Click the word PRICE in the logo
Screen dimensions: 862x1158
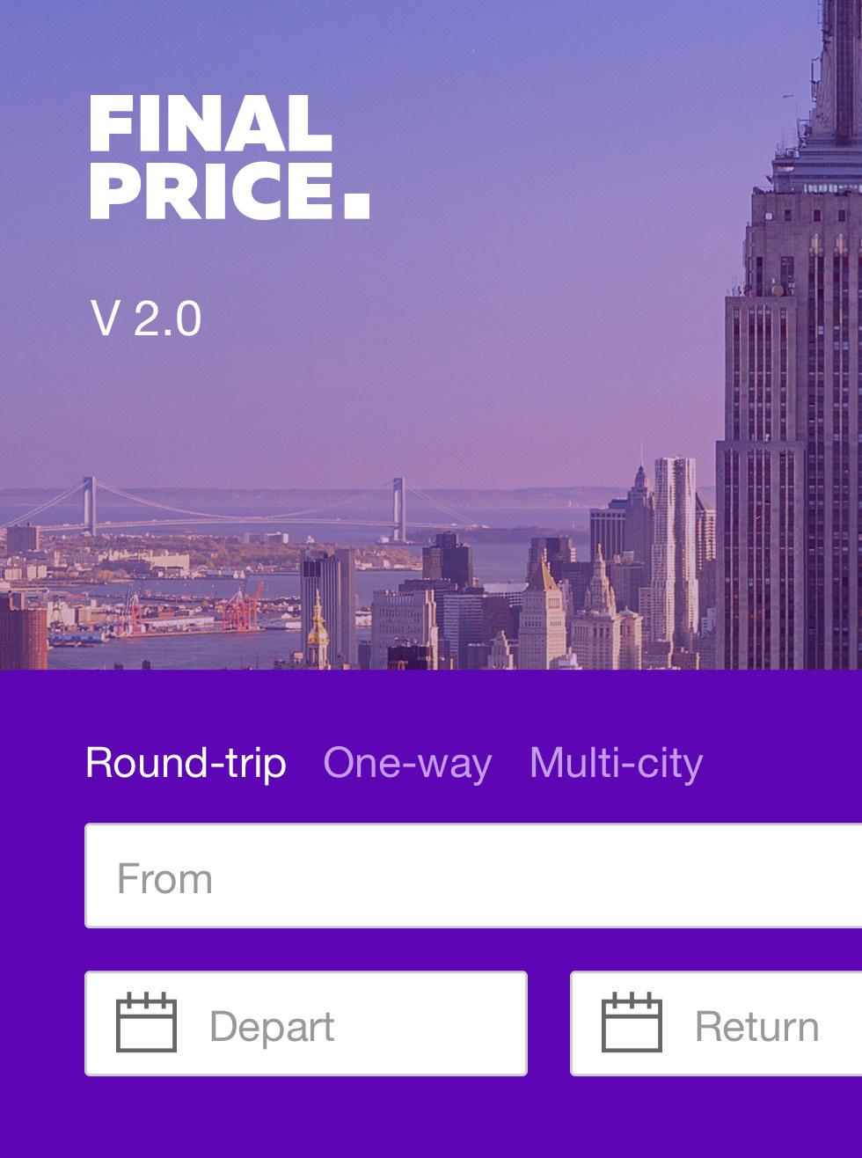(x=211, y=190)
